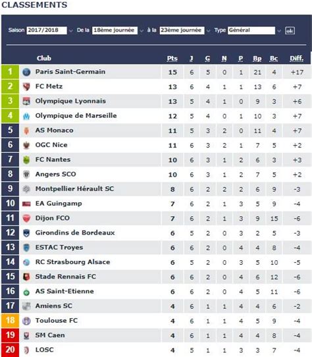312x357 pixels.
Task: Click the AS Monaco crest icon
Action: [26, 130]
